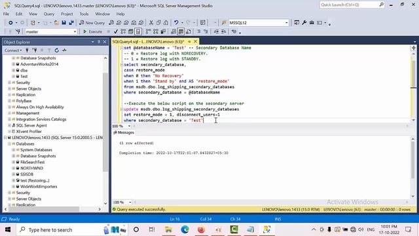Click the Change Connection icon beside the database box
419x236 pixels.
18,31
